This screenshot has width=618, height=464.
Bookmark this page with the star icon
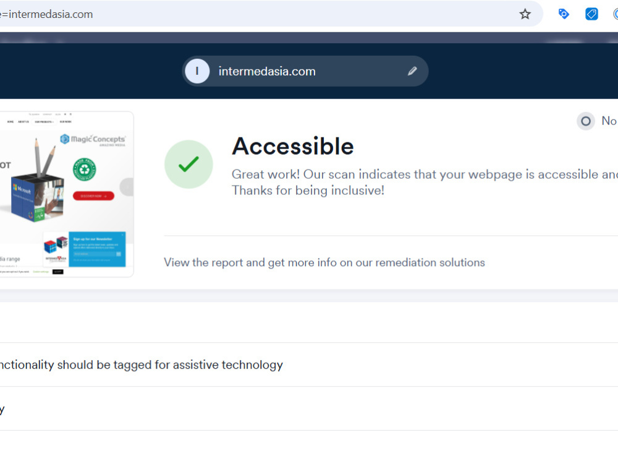tap(525, 15)
